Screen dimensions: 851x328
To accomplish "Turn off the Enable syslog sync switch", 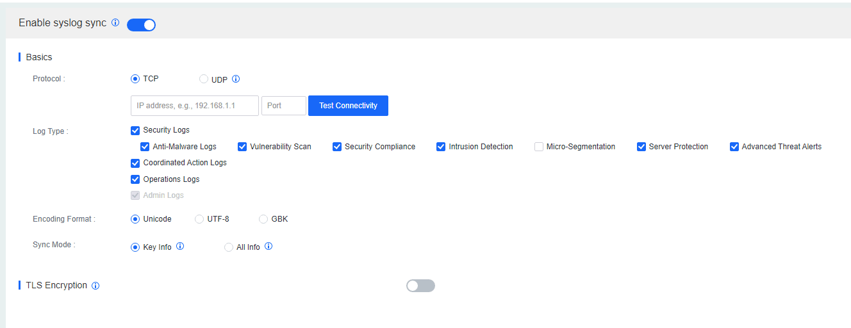I will click(x=142, y=25).
